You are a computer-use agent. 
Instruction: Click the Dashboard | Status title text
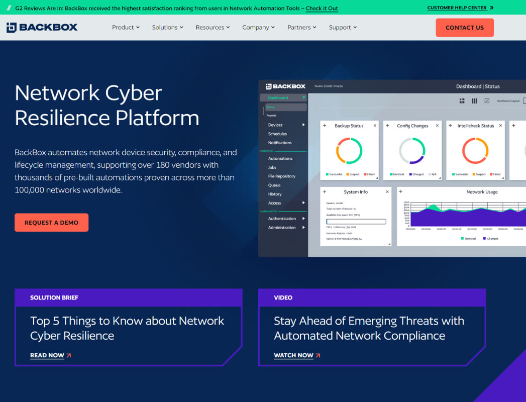pyautogui.click(x=478, y=86)
